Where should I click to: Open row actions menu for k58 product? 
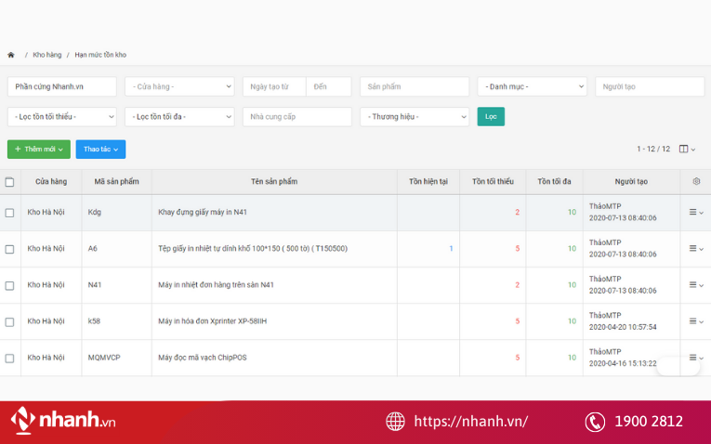(x=696, y=320)
